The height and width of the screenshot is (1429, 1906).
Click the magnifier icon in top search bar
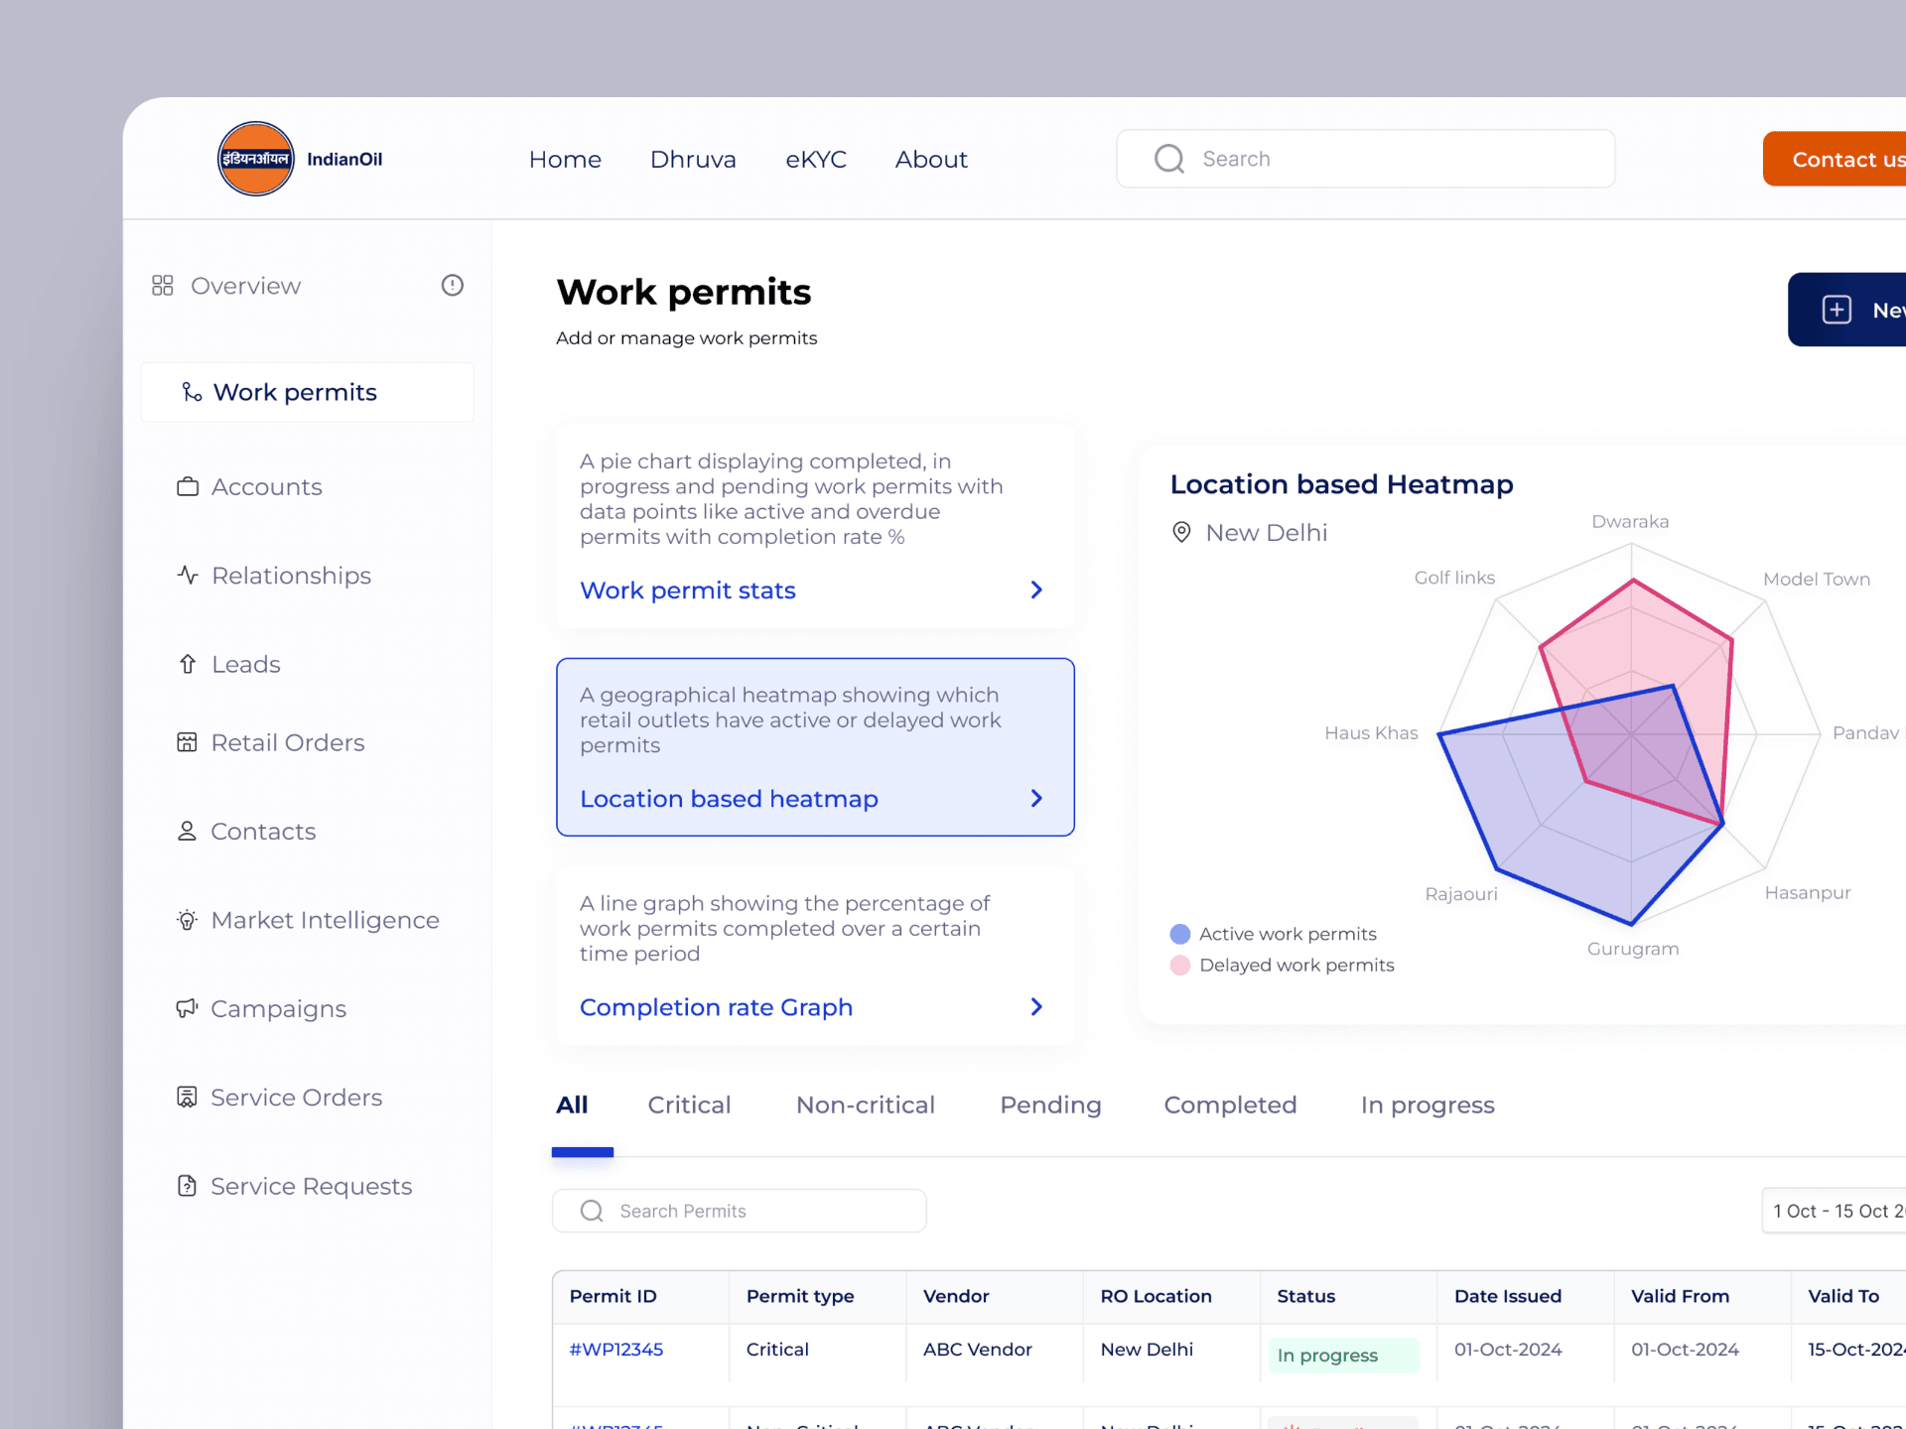[1169, 159]
